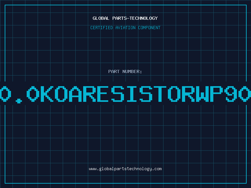Click the word GLOBAL in the header
The height and width of the screenshot is (188, 251).
click(x=101, y=18)
